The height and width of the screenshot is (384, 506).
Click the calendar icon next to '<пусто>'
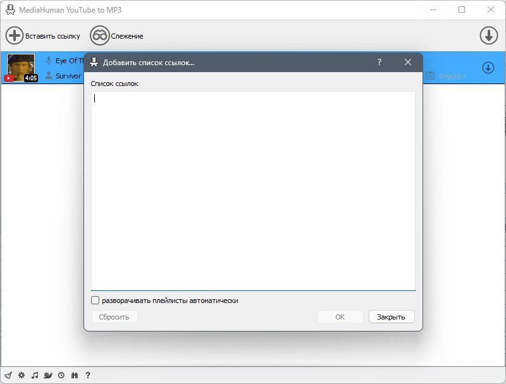pos(430,75)
